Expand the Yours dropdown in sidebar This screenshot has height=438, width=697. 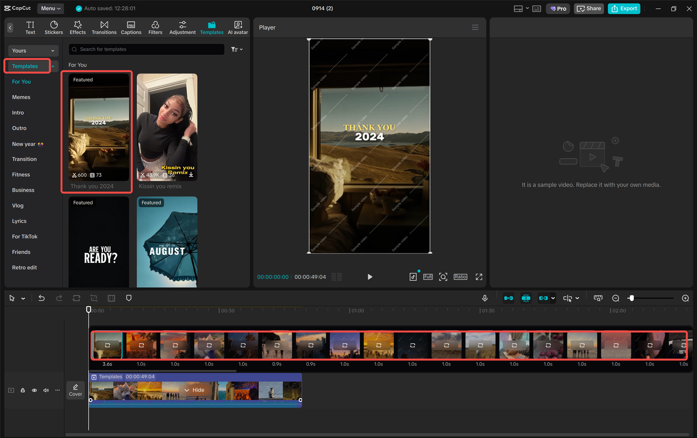33,51
